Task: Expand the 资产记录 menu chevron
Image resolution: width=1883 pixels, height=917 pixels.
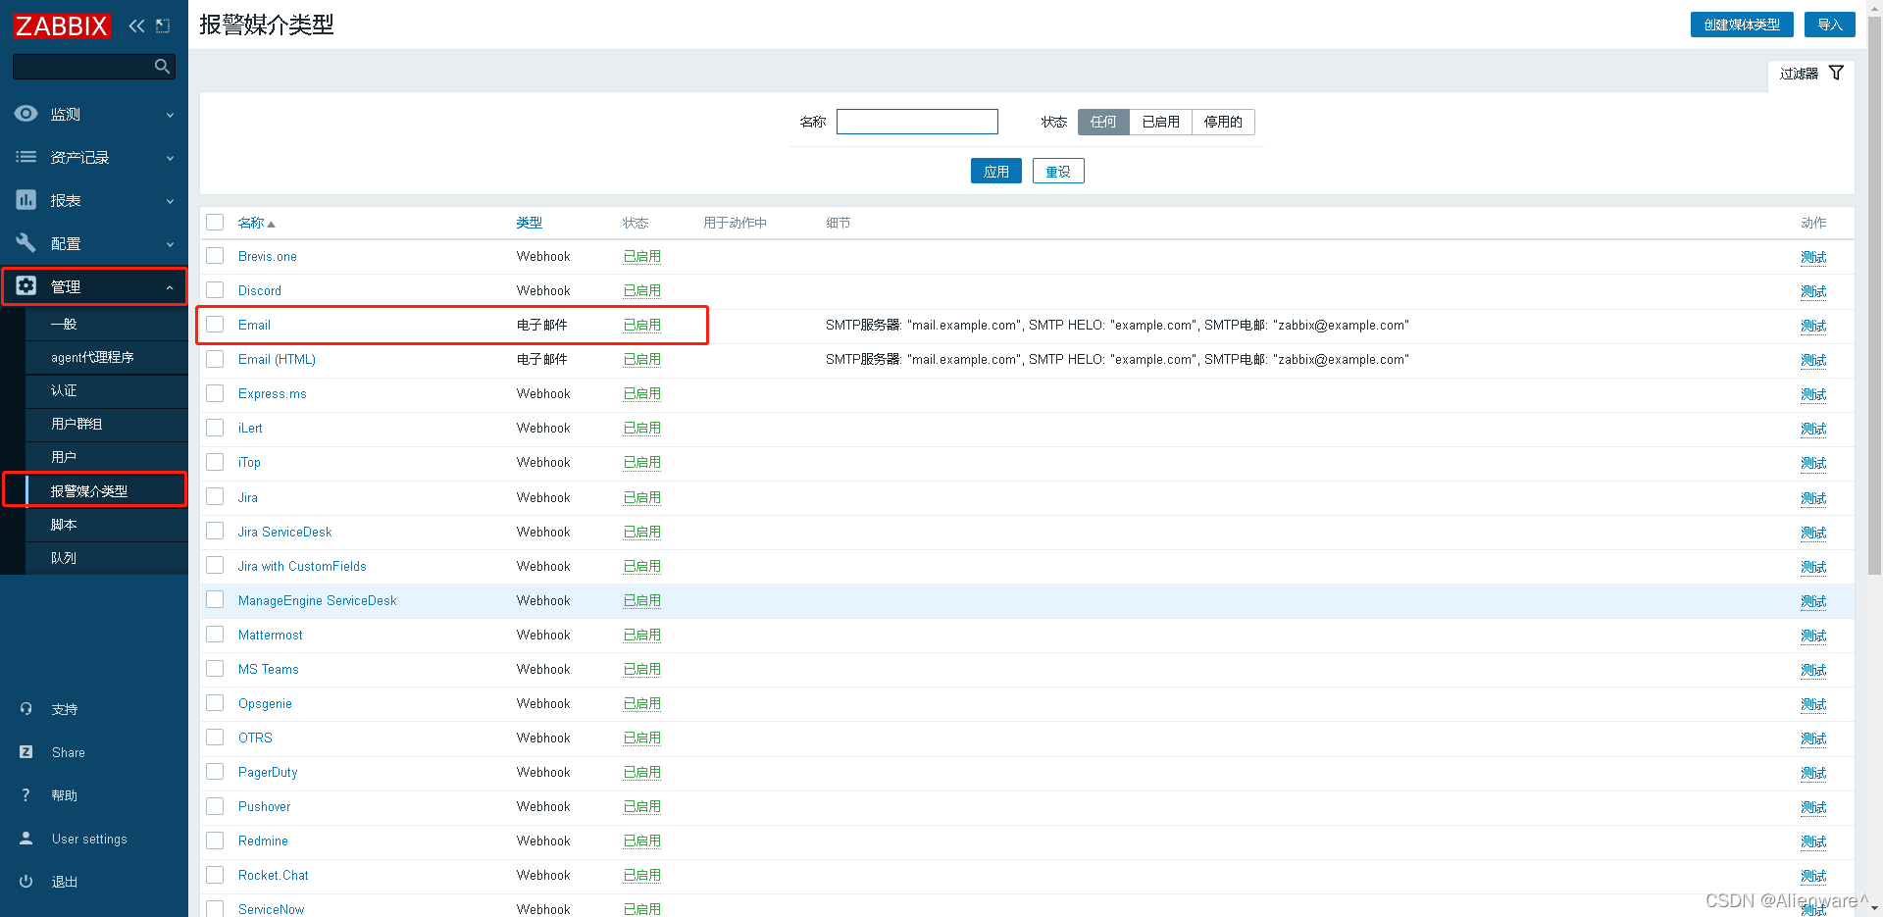Action: click(x=170, y=158)
